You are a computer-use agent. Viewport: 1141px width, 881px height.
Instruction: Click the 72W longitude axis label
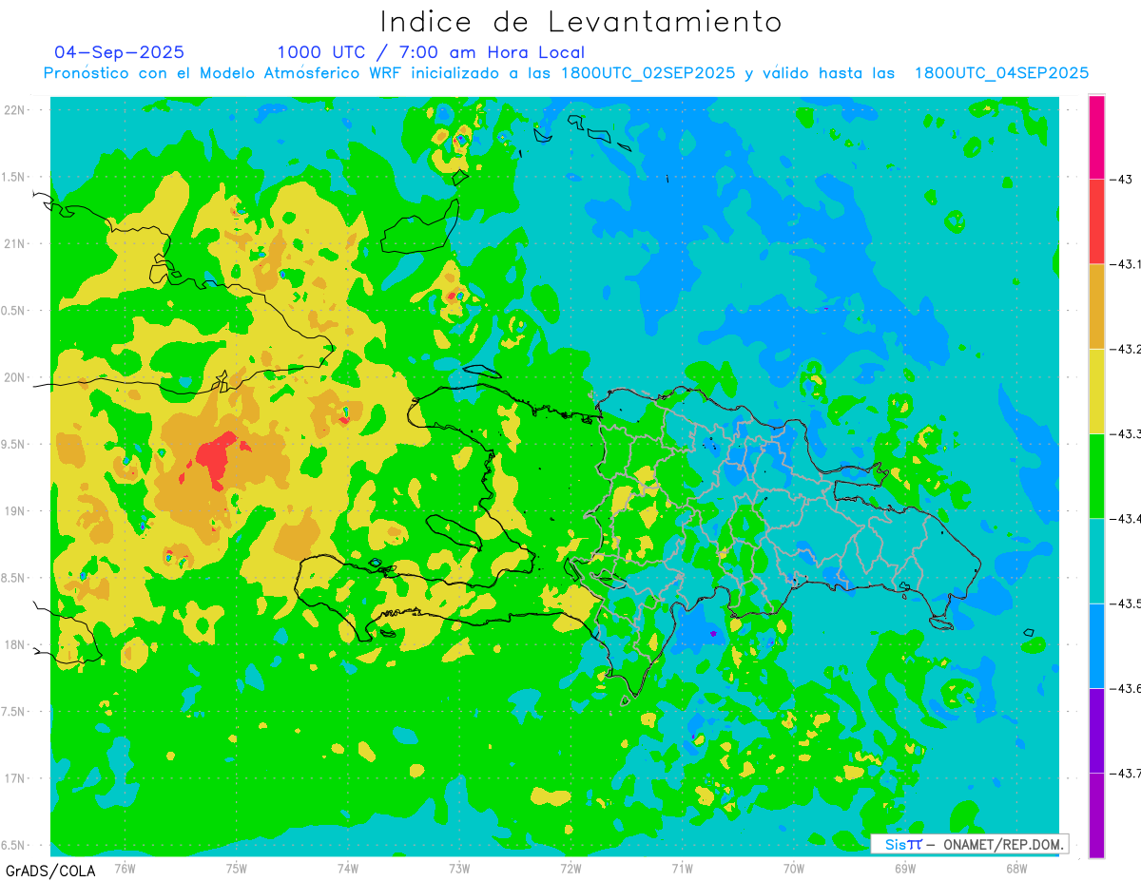570,868
